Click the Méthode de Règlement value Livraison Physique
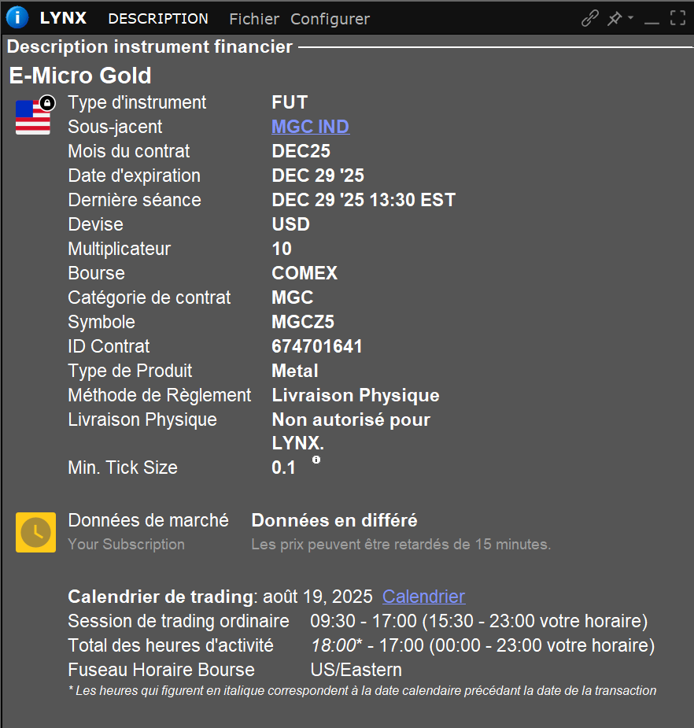The image size is (694, 728). pyautogui.click(x=356, y=395)
